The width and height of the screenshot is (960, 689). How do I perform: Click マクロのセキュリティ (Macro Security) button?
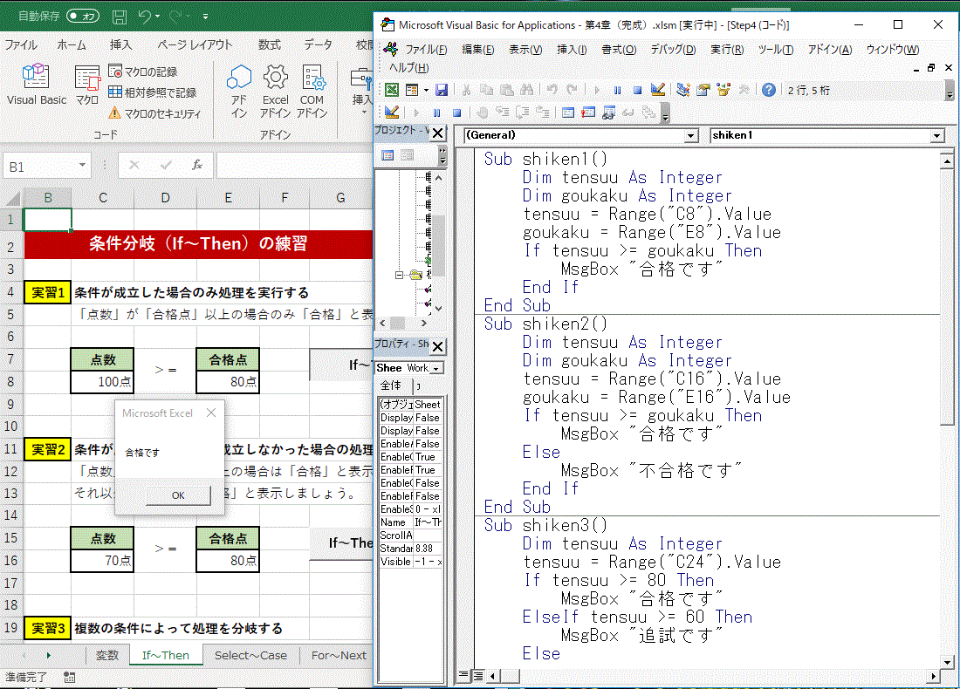pyautogui.click(x=154, y=113)
